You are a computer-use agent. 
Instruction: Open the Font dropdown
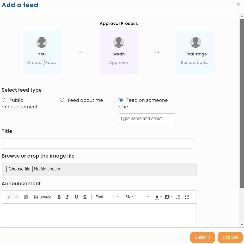[x=107, y=197]
